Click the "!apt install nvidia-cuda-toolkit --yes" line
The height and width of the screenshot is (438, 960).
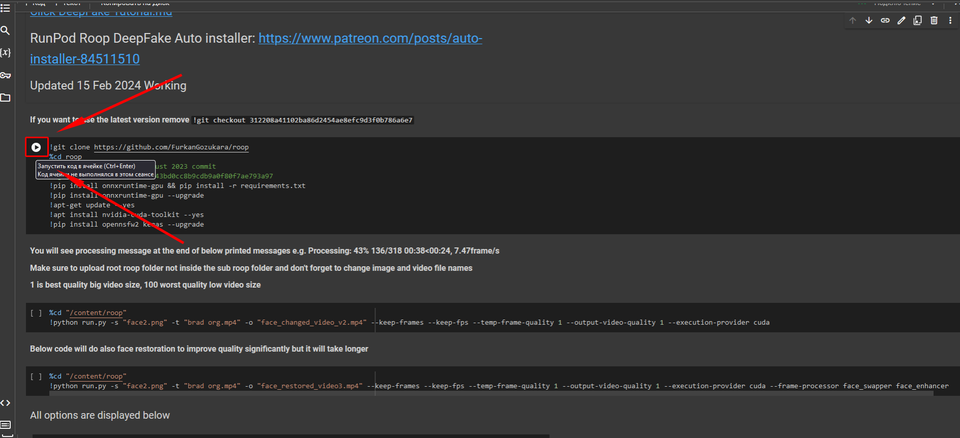(x=127, y=215)
